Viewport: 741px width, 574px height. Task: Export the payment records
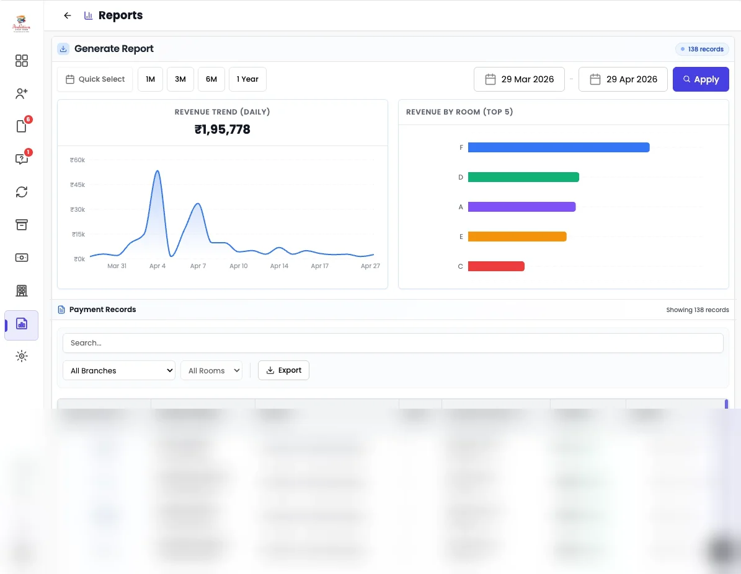(283, 370)
